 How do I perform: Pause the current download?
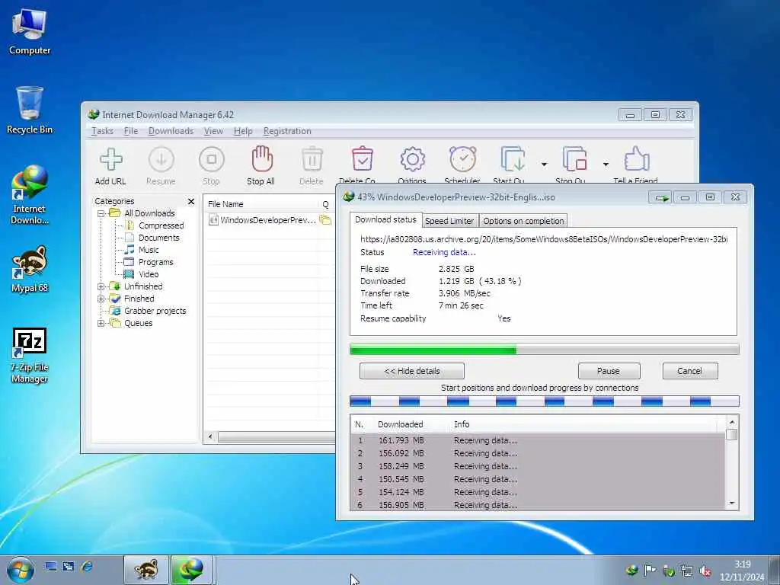(x=609, y=371)
